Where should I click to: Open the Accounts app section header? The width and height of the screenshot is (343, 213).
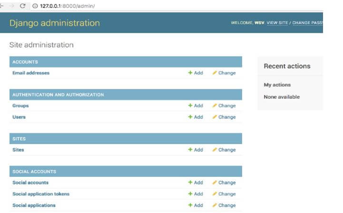coord(25,62)
